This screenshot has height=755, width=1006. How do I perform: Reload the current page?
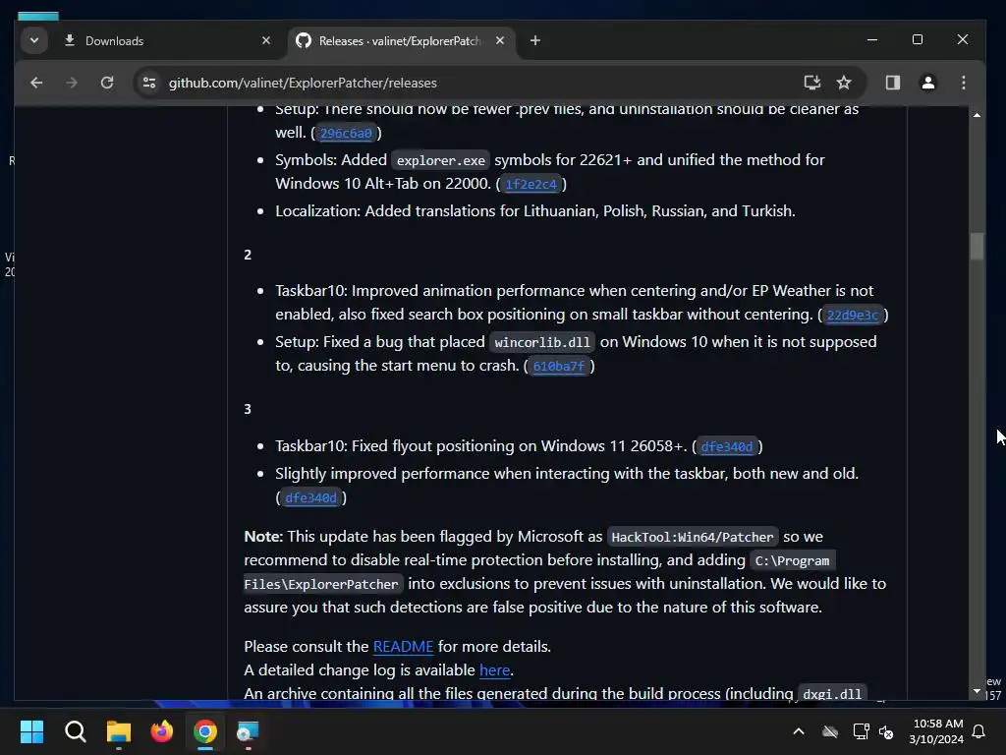(107, 83)
